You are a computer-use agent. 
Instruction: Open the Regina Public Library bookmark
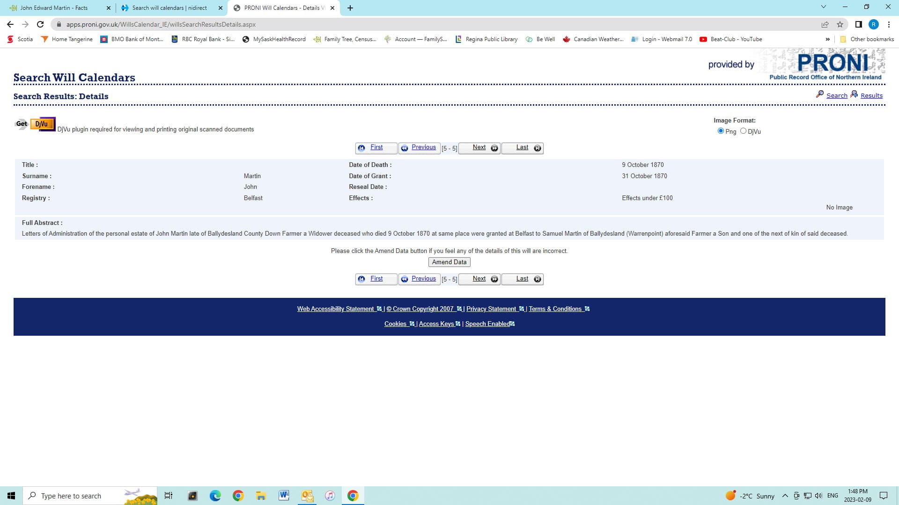[x=486, y=39]
